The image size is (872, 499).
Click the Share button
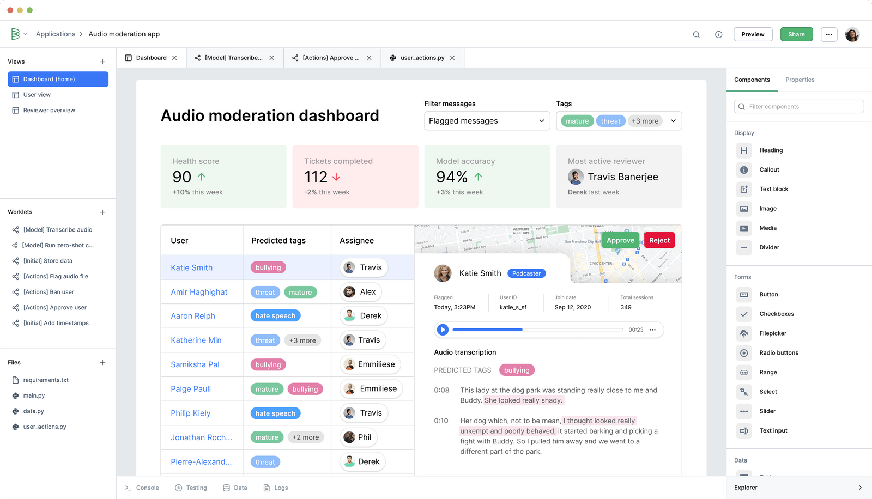coord(796,34)
